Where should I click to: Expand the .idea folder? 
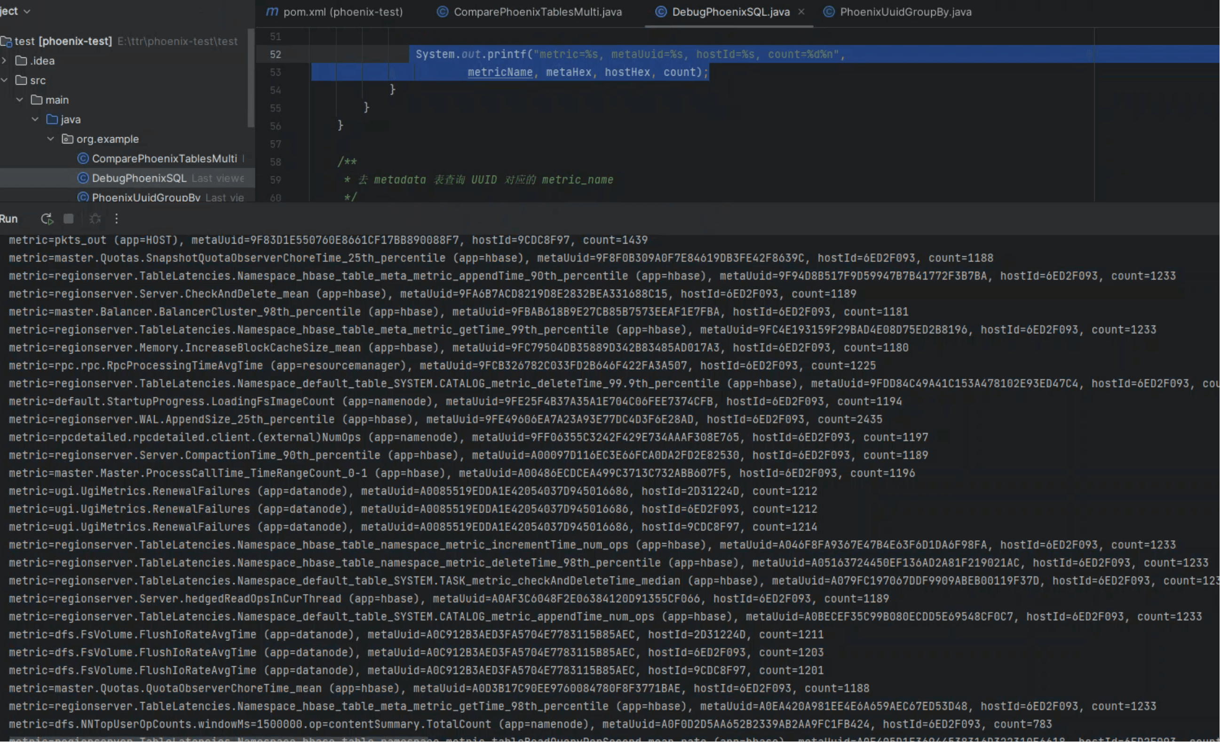coord(4,60)
